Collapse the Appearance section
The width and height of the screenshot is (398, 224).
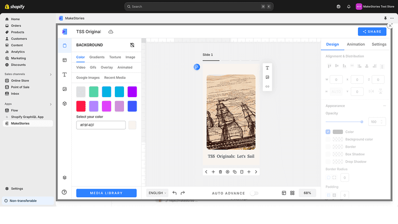385,106
